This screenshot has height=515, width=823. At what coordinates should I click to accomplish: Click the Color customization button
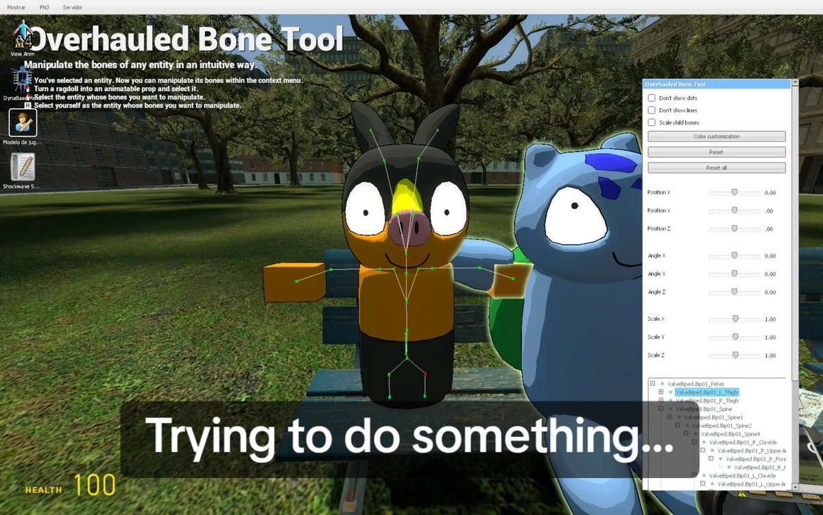pyautogui.click(x=717, y=136)
